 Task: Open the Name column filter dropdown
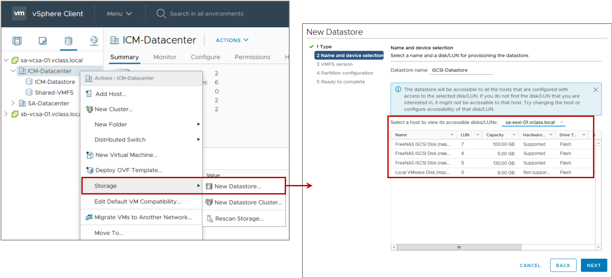pyautogui.click(x=452, y=134)
